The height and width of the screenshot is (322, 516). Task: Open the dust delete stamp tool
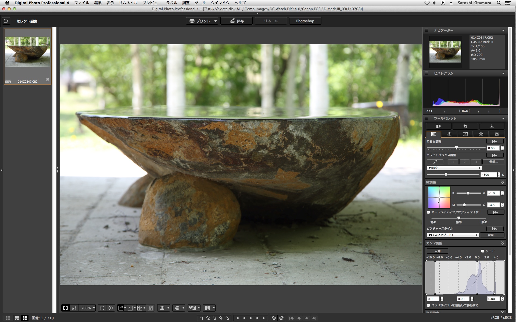(x=492, y=126)
